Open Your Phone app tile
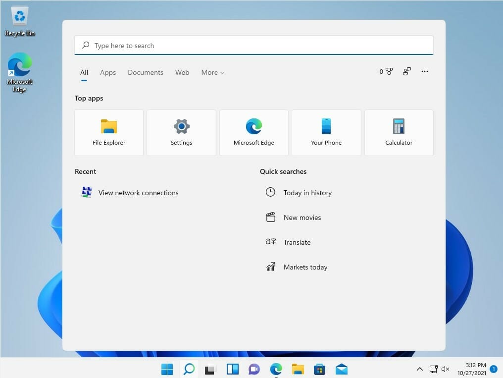The image size is (503, 378). tap(326, 133)
